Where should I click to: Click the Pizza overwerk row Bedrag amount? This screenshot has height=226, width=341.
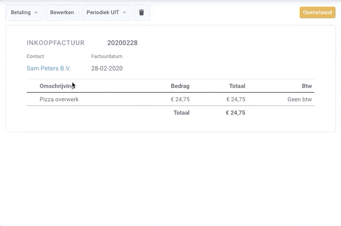pyautogui.click(x=180, y=99)
